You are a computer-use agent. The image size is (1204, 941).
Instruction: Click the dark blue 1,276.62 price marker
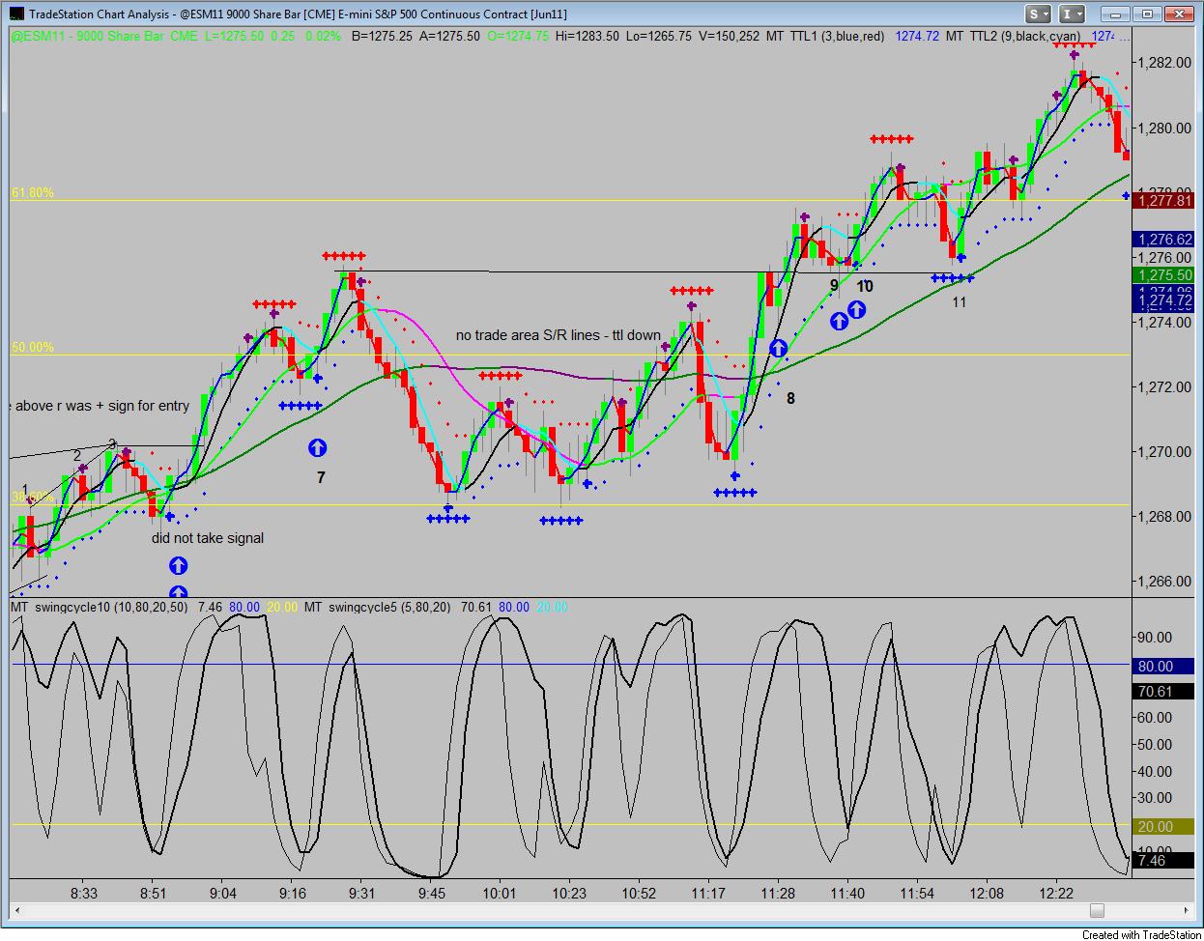(1164, 239)
